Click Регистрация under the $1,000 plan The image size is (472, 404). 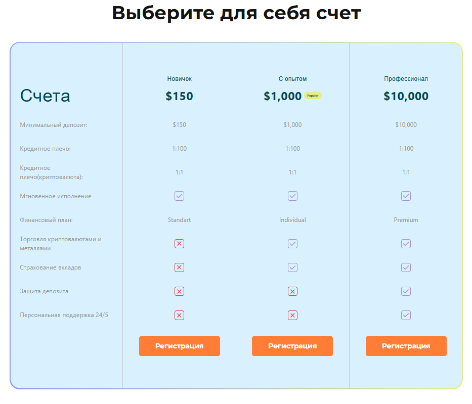[x=292, y=346]
